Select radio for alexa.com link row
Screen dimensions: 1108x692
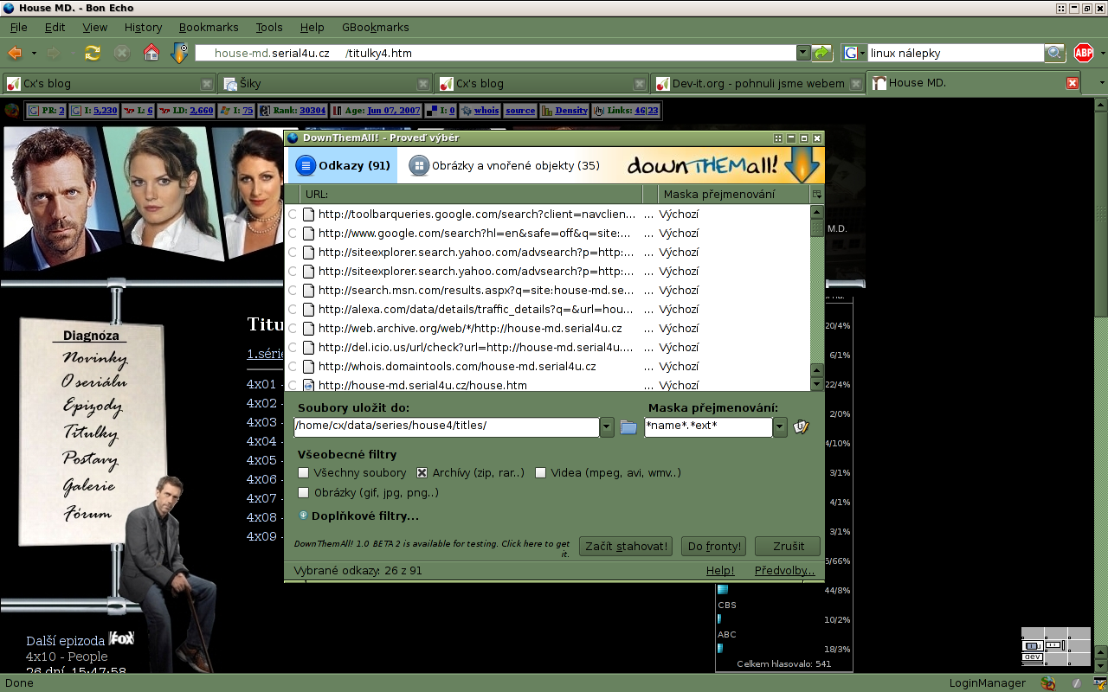(293, 310)
